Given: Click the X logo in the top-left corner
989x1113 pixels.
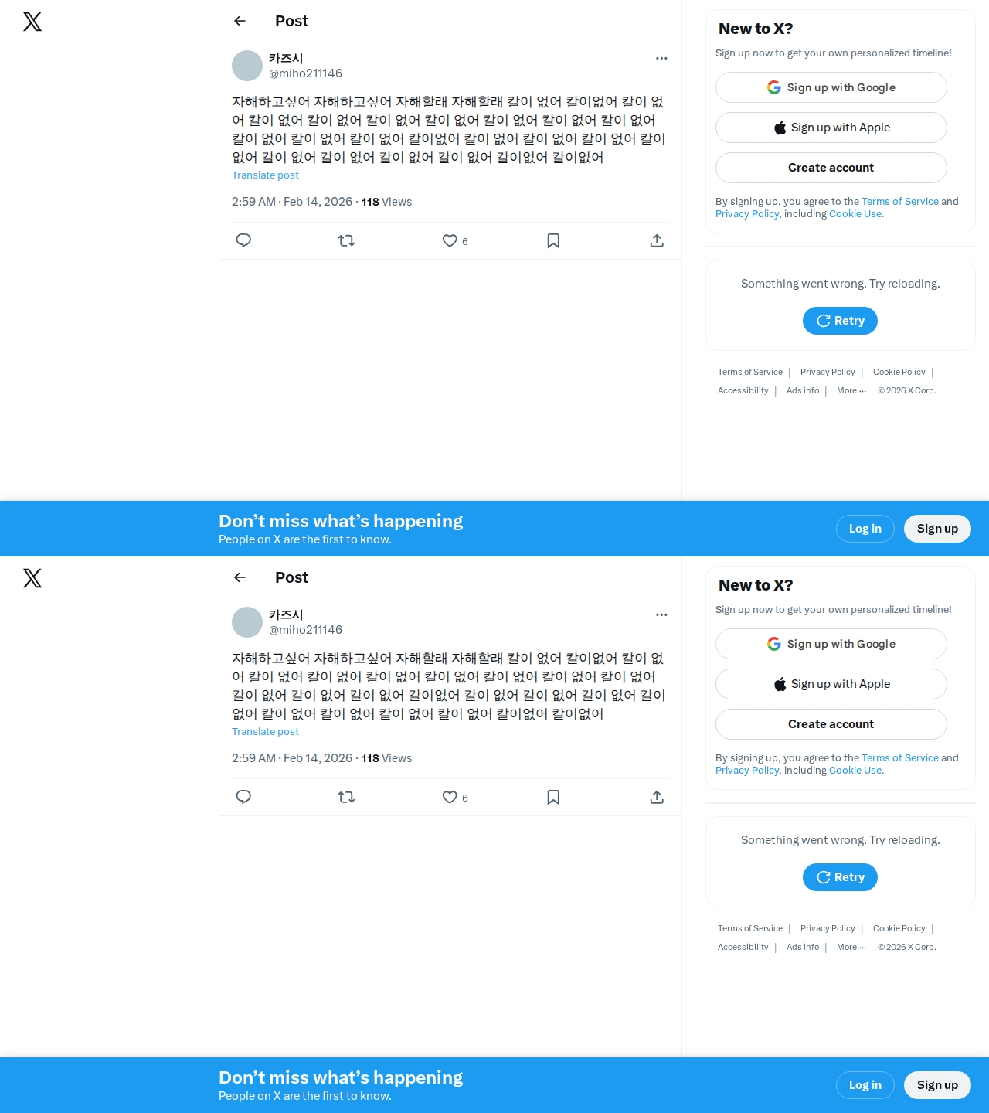Looking at the screenshot, I should point(32,22).
